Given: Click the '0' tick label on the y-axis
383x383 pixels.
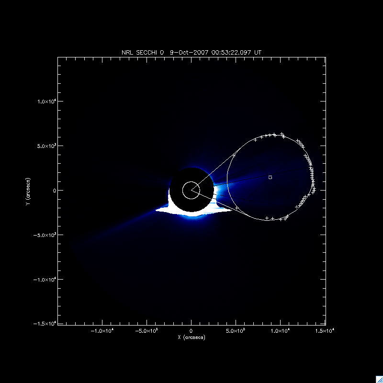Looking at the screenshot, I should point(54,191).
